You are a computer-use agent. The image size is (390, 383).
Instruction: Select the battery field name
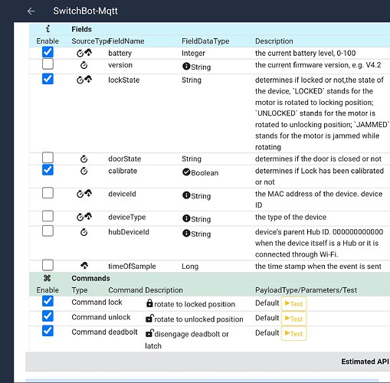(120, 53)
